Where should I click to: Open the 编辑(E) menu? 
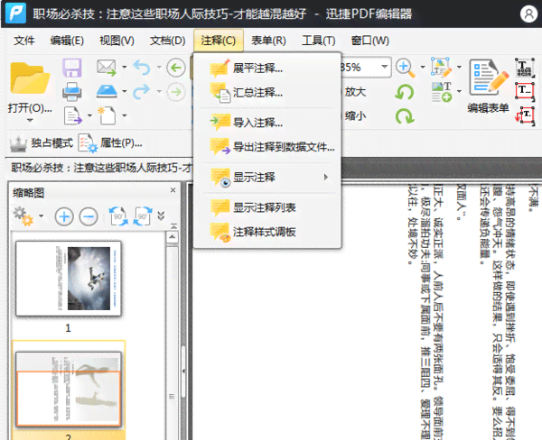pyautogui.click(x=67, y=41)
